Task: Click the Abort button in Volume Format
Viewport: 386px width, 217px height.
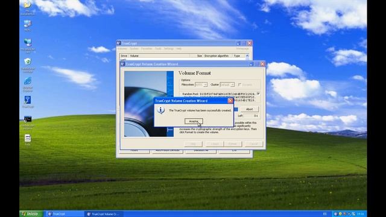Action: click(249, 109)
